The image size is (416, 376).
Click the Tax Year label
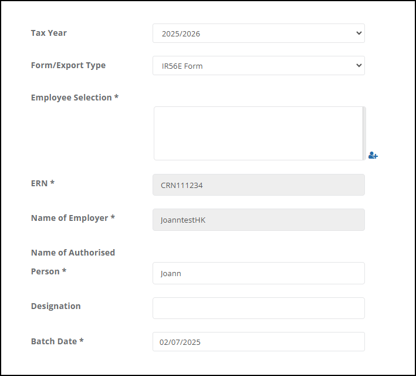point(49,33)
